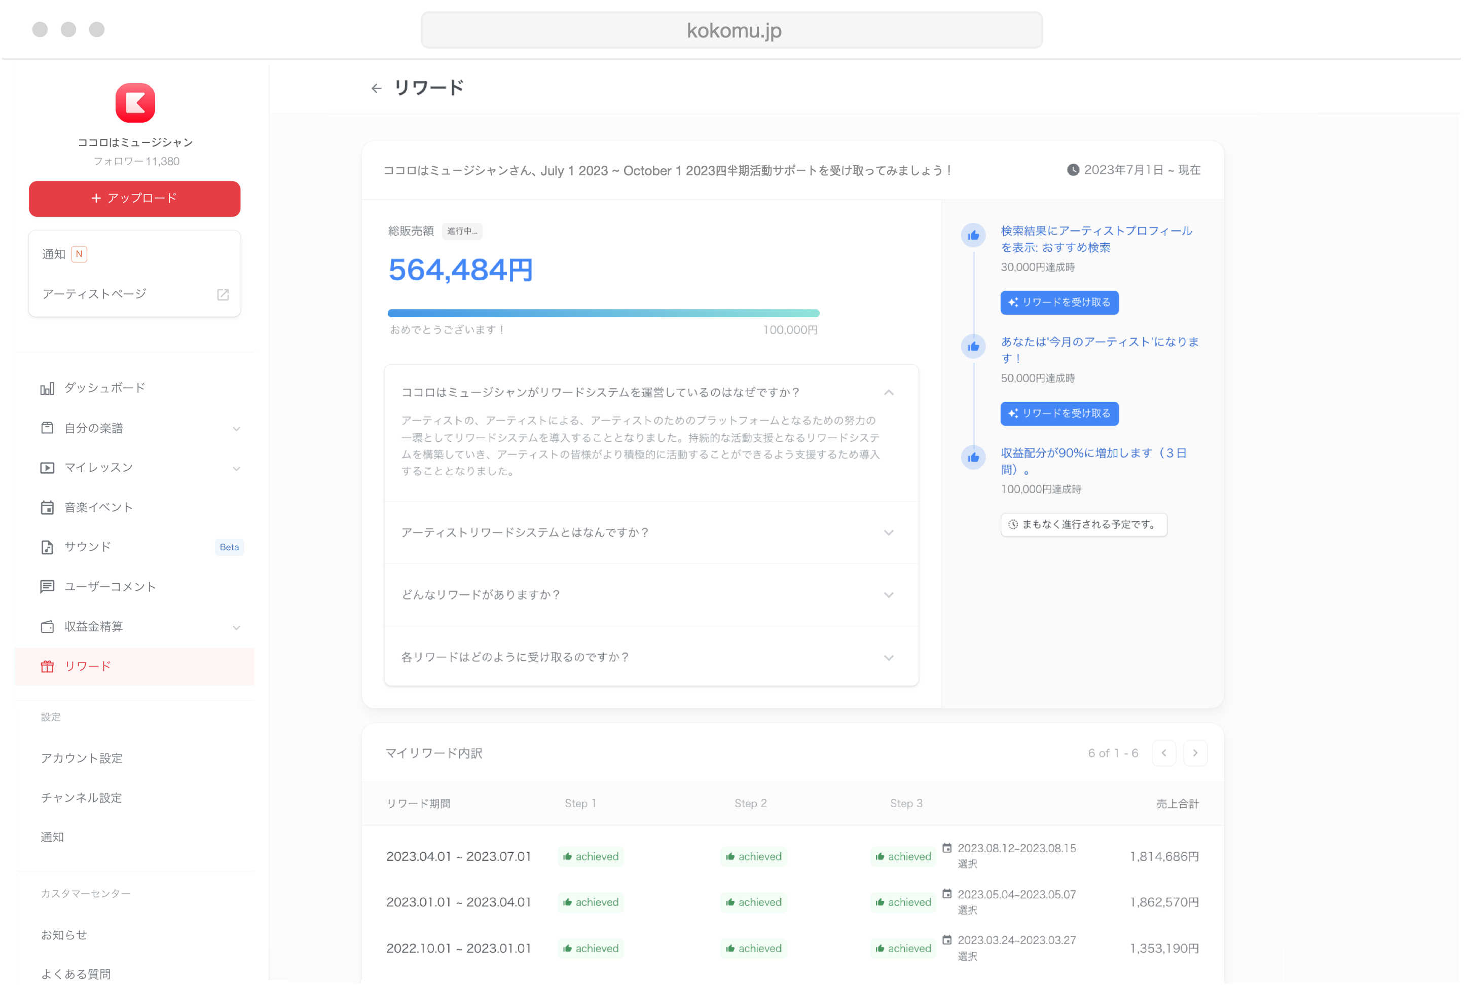
Task: Click the clock icon beside 2023年7月1日
Action: coord(1073,170)
